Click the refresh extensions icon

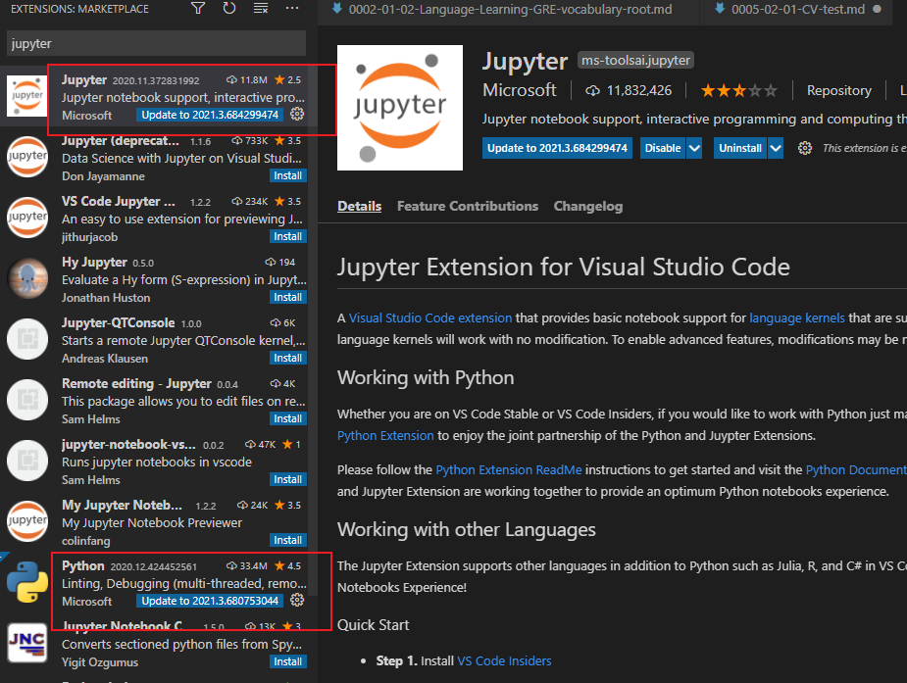pos(229,8)
